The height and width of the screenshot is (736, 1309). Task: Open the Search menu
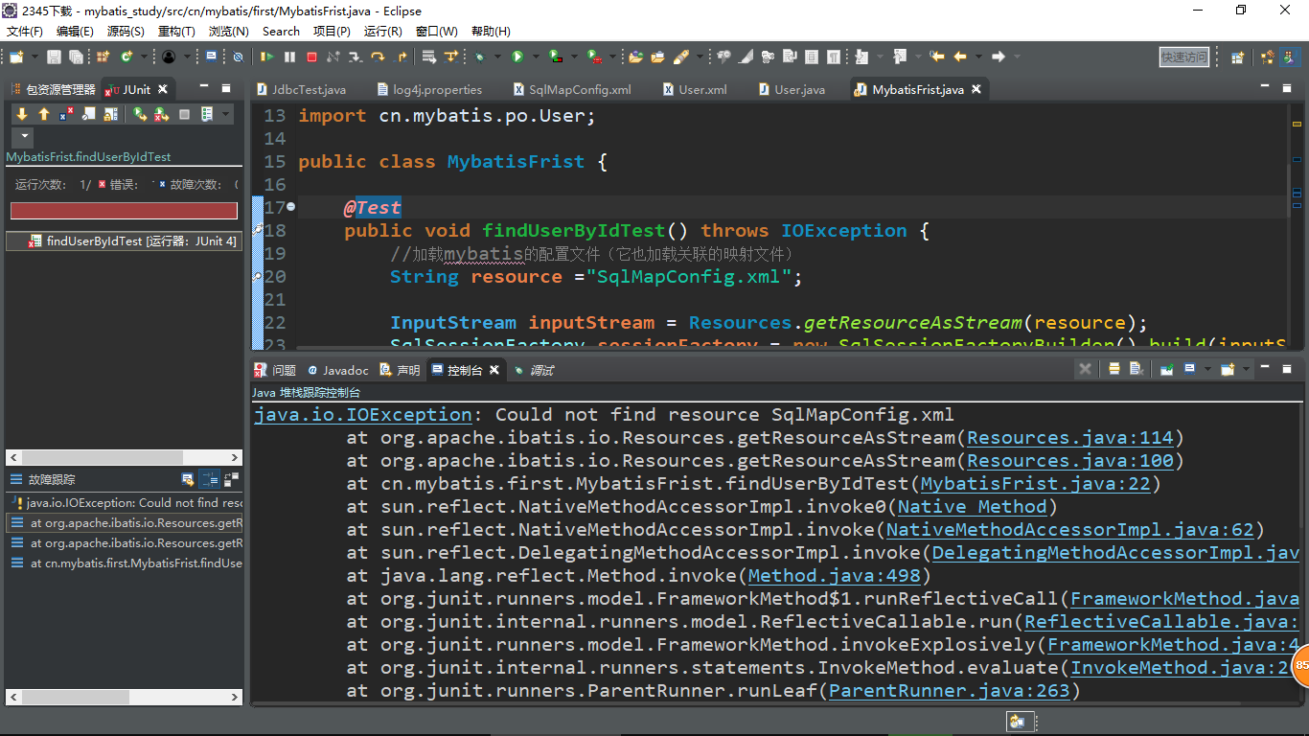tap(281, 31)
